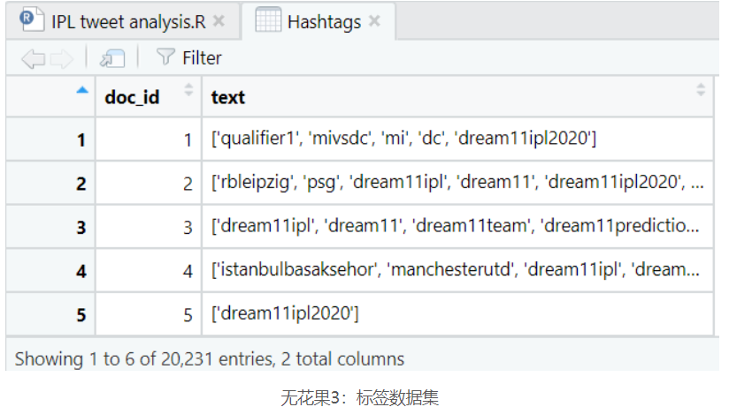This screenshot has width=729, height=407.
Task: Toggle sort arrows on text column
Action: pyautogui.click(x=701, y=90)
